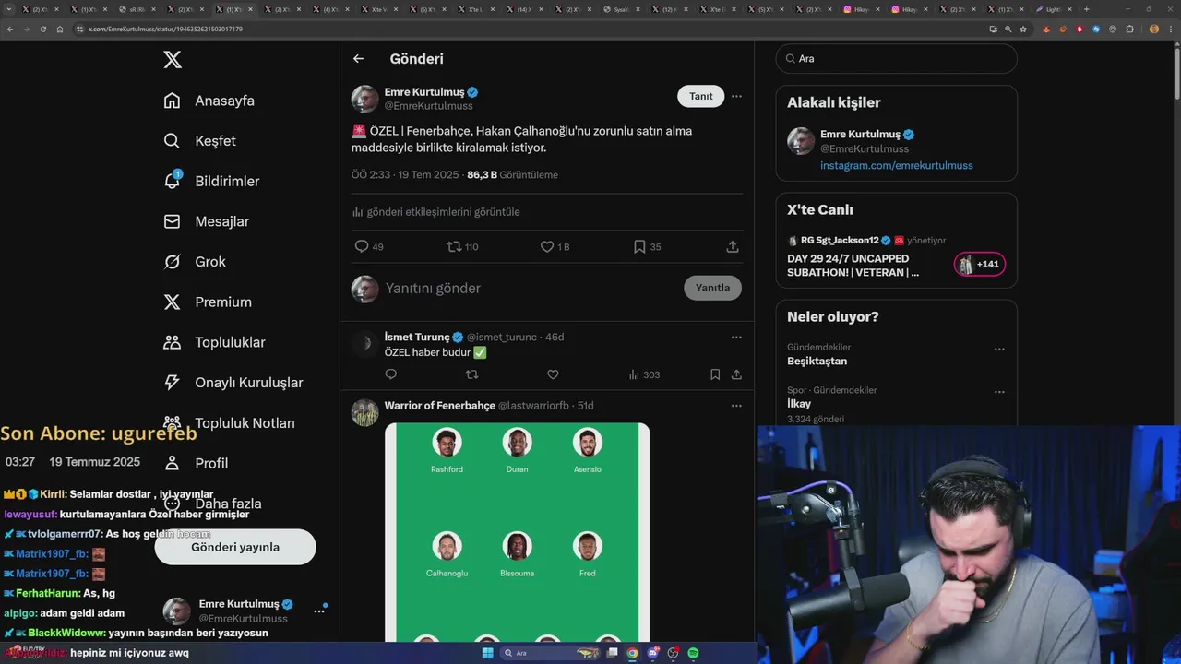Image resolution: width=1181 pixels, height=664 pixels.
Task: Open the lineup image in Warrior of Fenerbahçe post
Action: click(x=518, y=532)
